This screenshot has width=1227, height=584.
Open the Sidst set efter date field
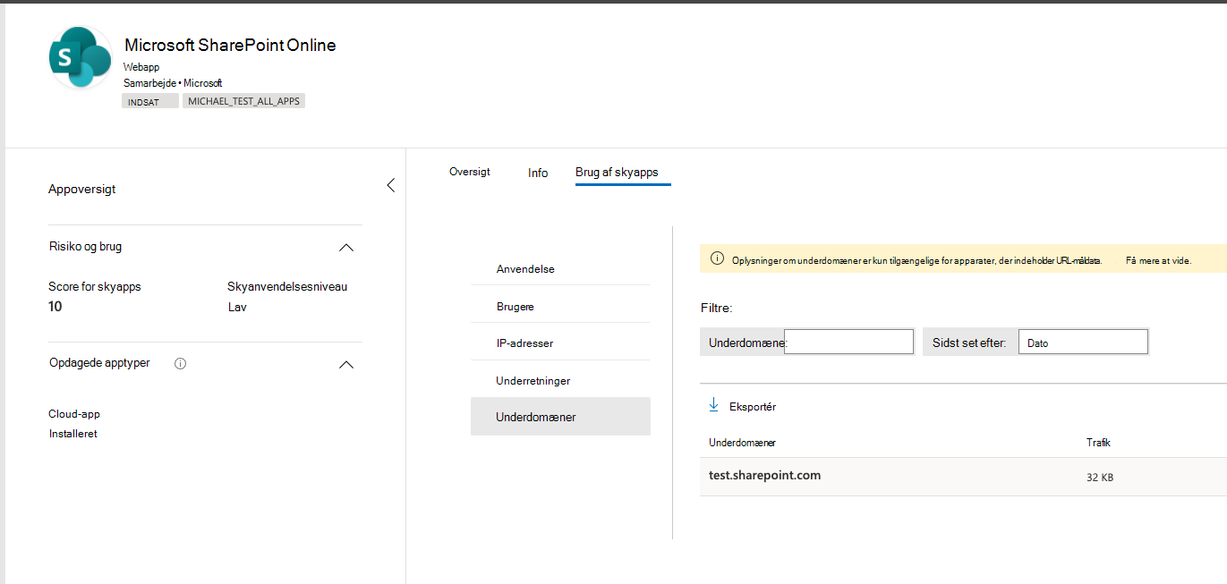1082,343
